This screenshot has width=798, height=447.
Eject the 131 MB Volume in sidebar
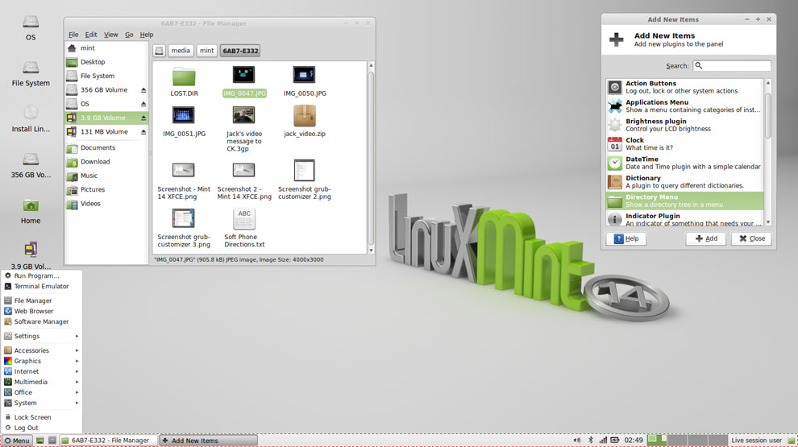[143, 132]
